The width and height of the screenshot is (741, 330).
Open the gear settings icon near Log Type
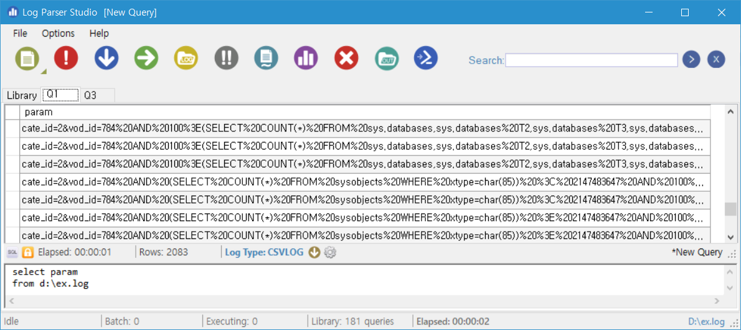(x=330, y=252)
